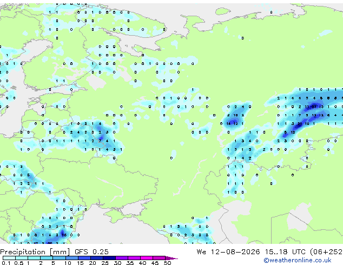Click the legend label "0.1"

6,263
